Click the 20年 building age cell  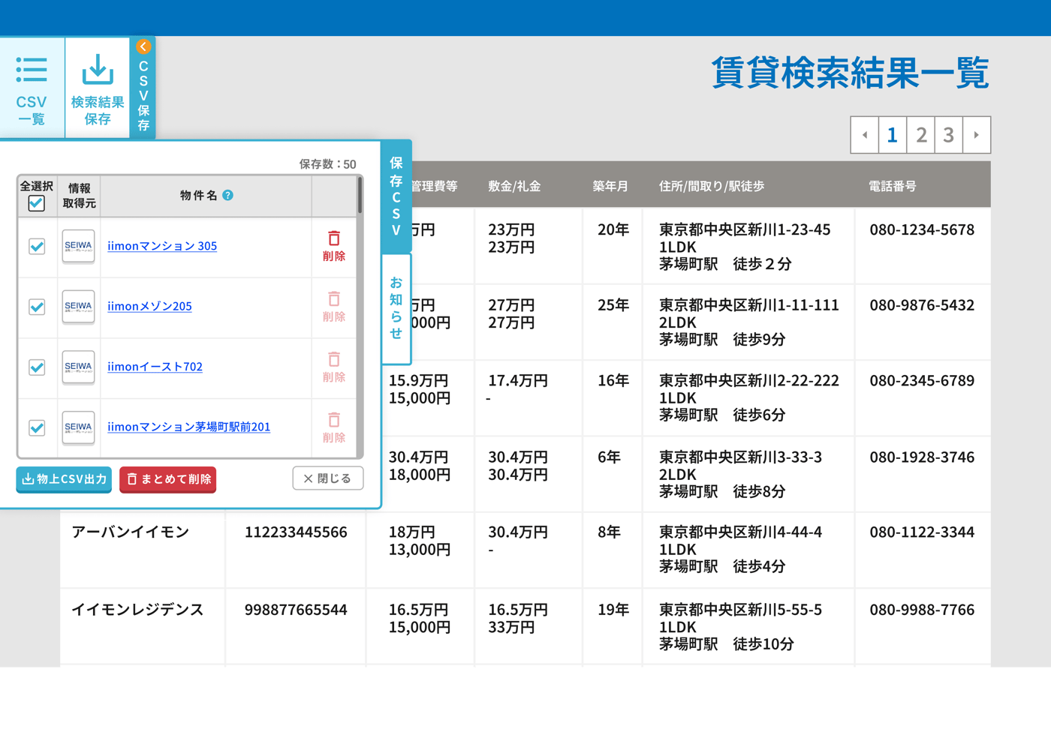click(613, 230)
